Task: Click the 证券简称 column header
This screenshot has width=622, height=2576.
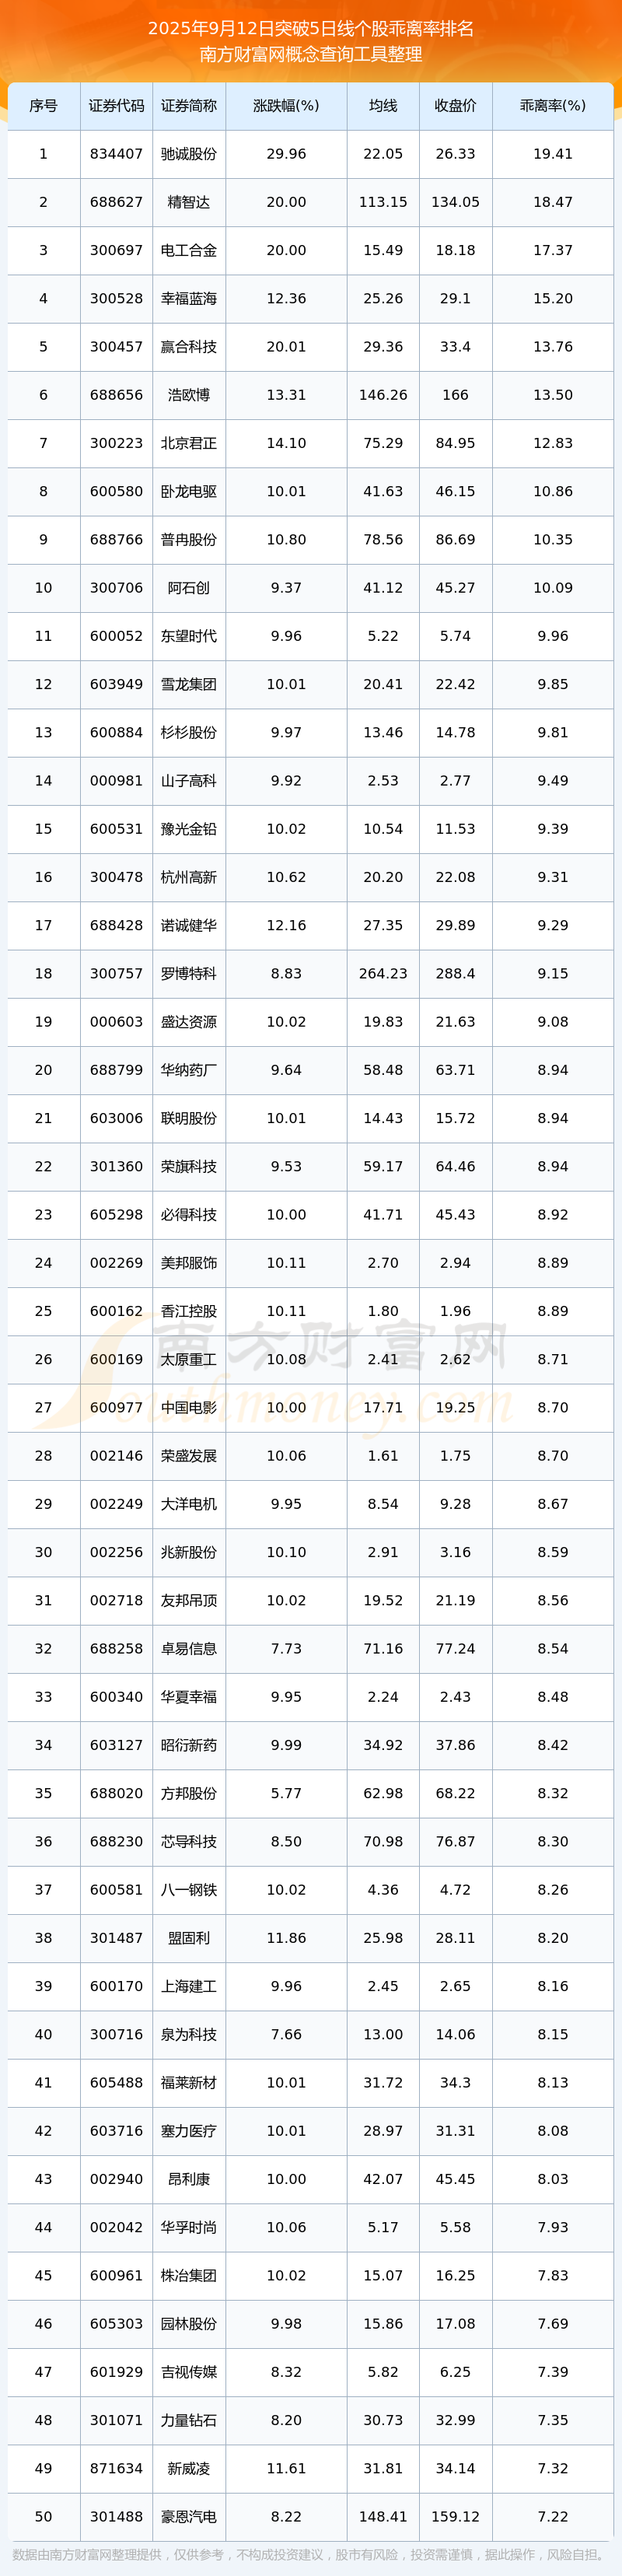Action: pos(189,106)
